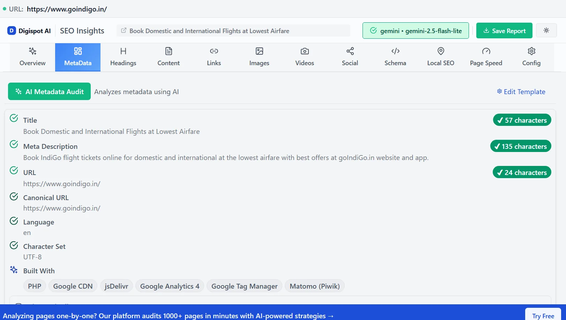Switch to the Headings tab

123,57
